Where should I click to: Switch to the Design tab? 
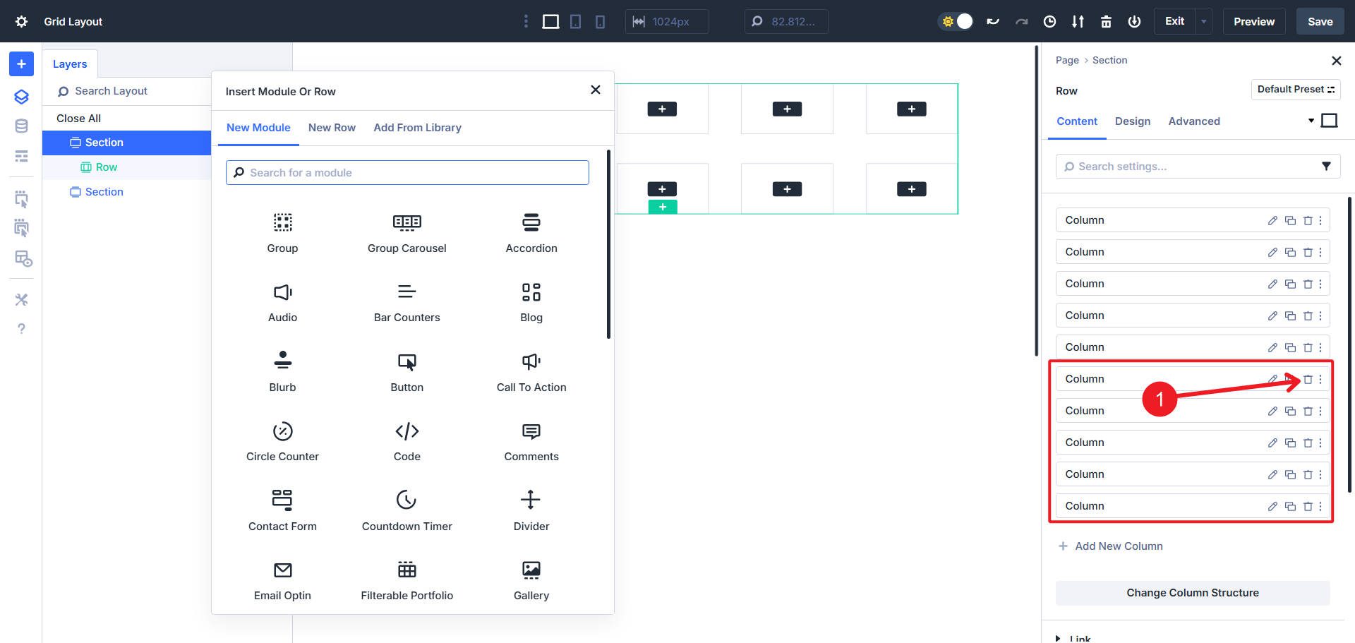(x=1132, y=121)
